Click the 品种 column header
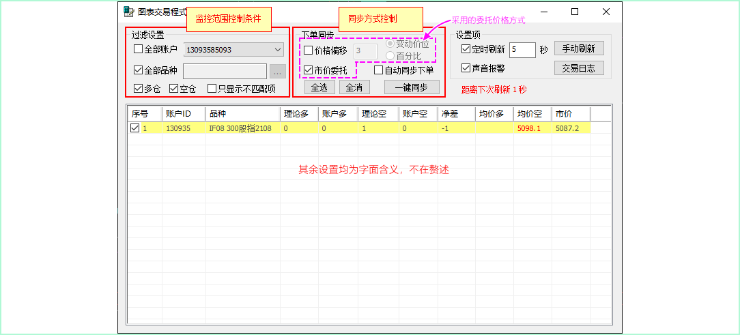 point(242,114)
